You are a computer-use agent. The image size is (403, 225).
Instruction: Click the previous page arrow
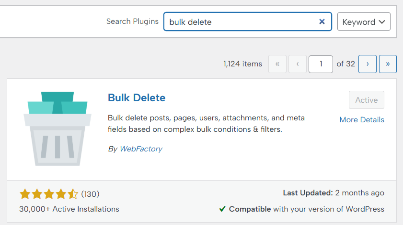click(x=298, y=64)
